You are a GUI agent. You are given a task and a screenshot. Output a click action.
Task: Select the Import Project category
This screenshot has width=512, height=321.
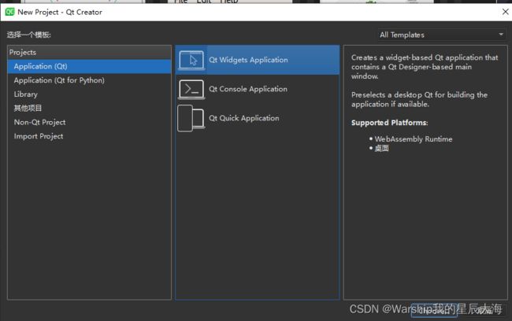coord(89,136)
